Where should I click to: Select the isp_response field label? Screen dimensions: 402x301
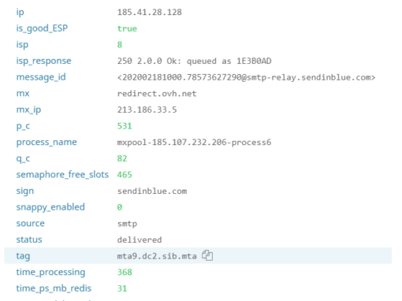[43, 61]
